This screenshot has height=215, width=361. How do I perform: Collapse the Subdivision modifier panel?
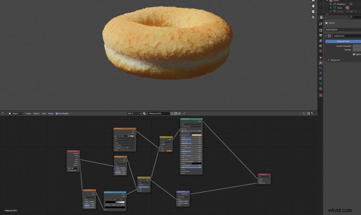point(326,36)
